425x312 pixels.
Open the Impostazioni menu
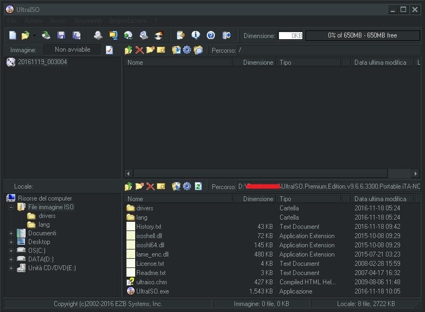[128, 21]
